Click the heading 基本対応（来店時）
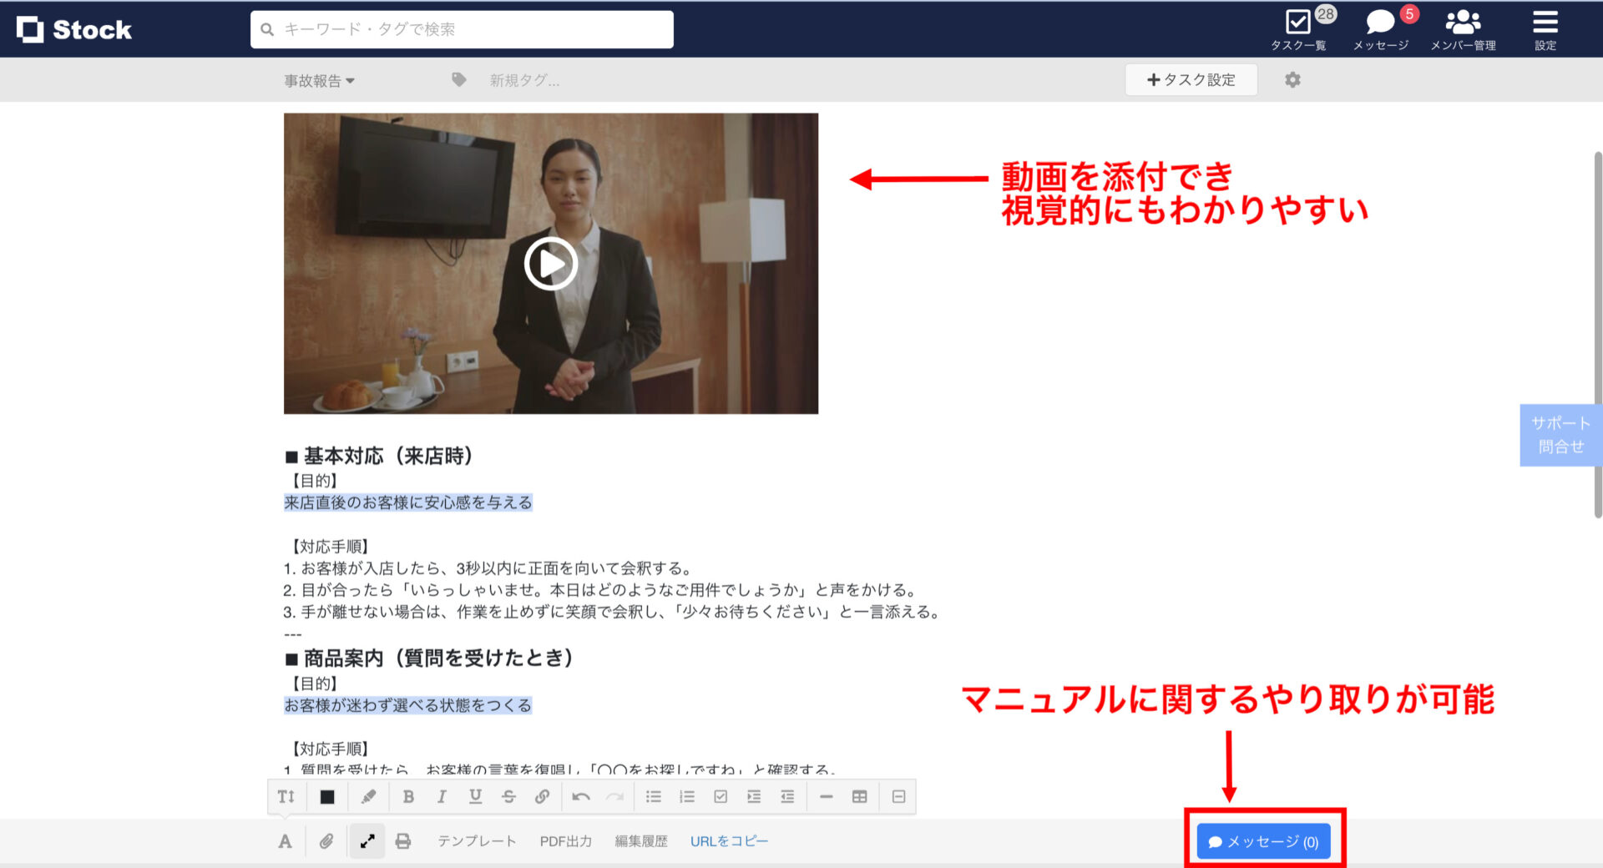This screenshot has width=1603, height=868. click(x=380, y=456)
